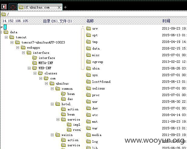187x149 pixels.
Task: Collapse the tomcat tree node
Action: pos(6,37)
